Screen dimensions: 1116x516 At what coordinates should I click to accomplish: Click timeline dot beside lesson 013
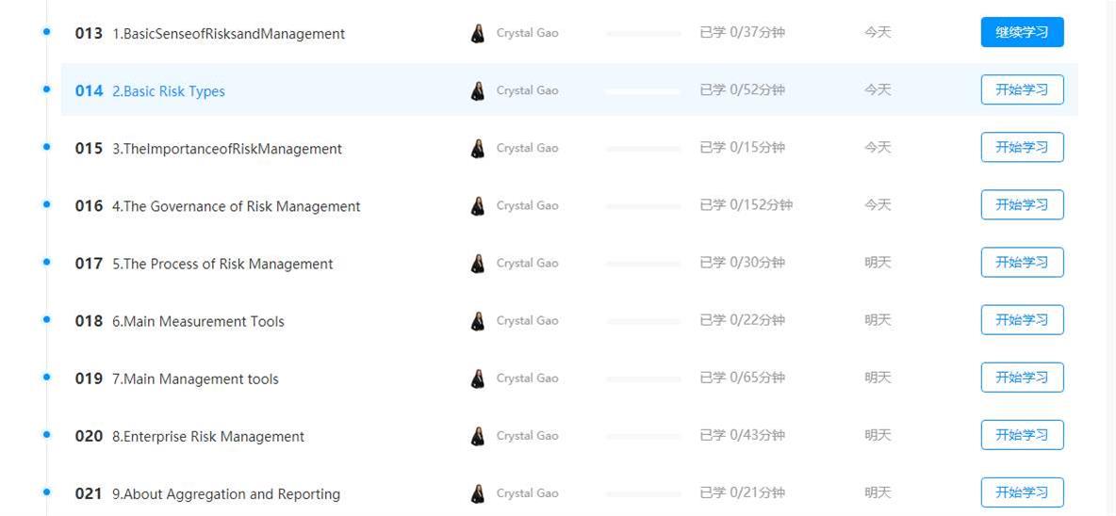47,31
